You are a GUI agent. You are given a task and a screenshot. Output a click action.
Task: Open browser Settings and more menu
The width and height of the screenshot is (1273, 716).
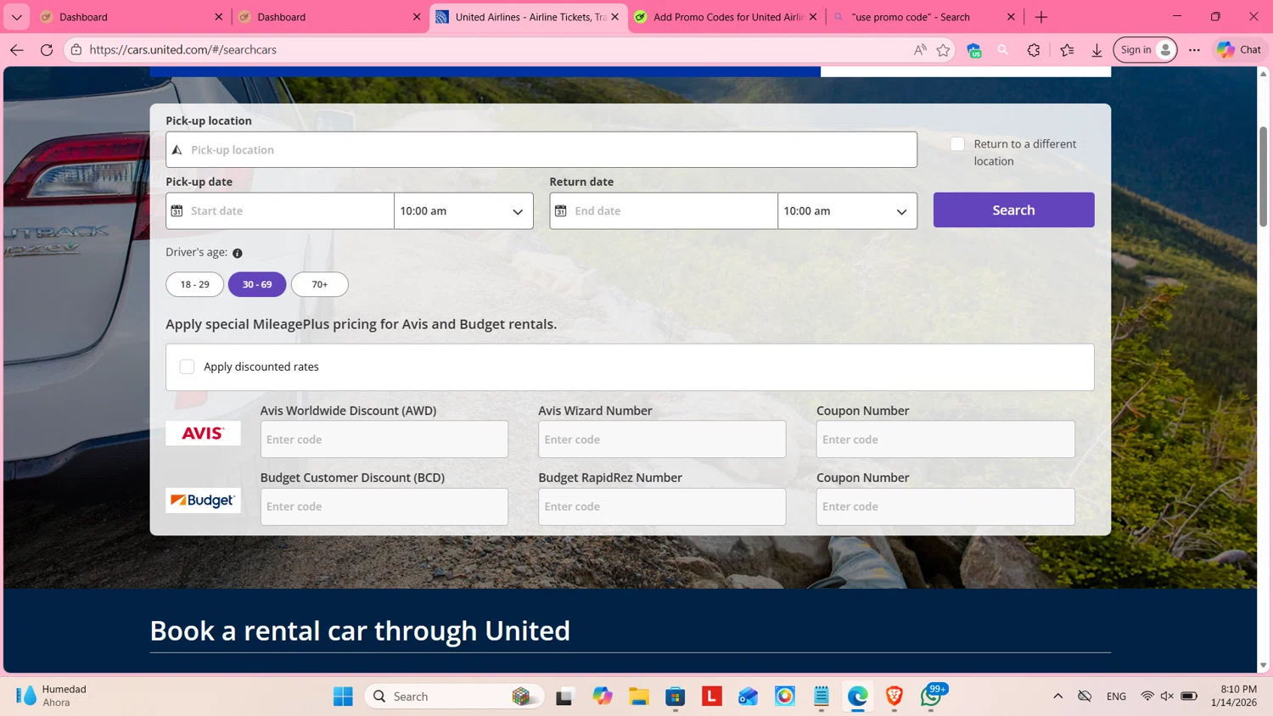tap(1194, 50)
